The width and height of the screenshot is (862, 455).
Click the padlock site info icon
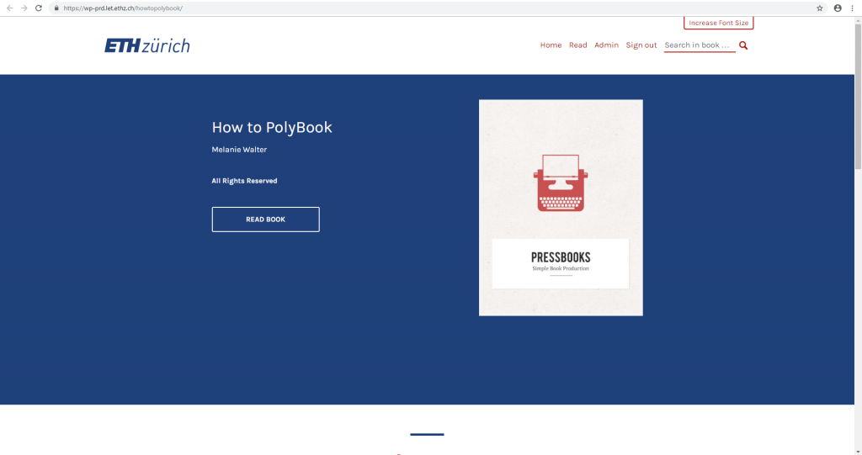click(56, 8)
